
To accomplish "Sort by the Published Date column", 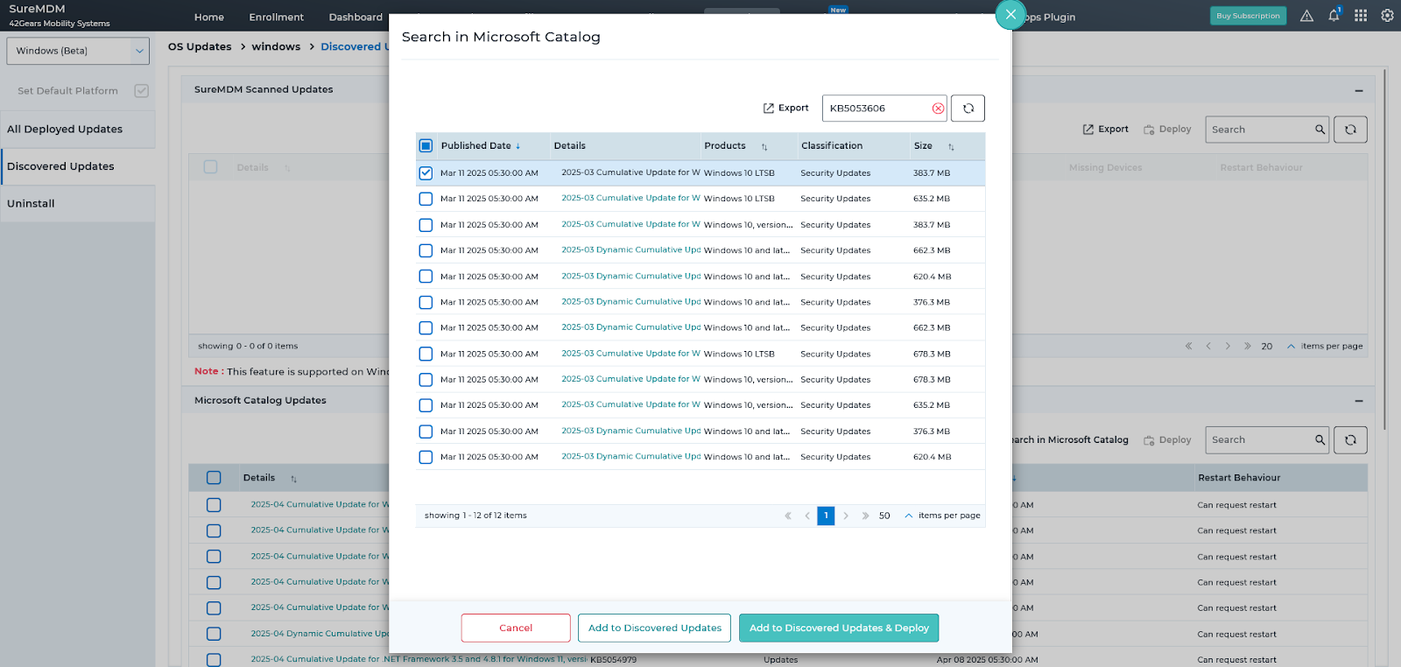I will coord(475,146).
